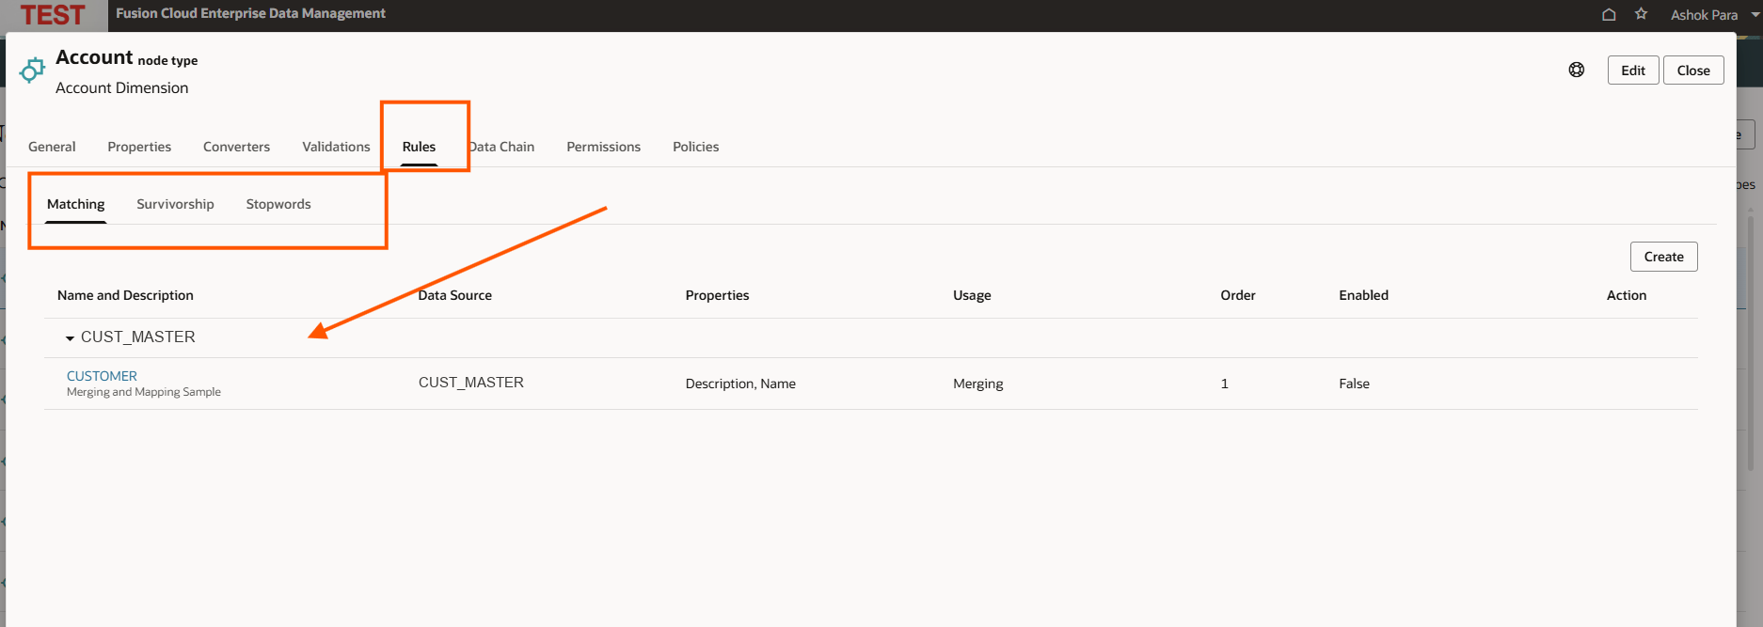
Task: Go to the Validations tab
Action: tap(336, 147)
